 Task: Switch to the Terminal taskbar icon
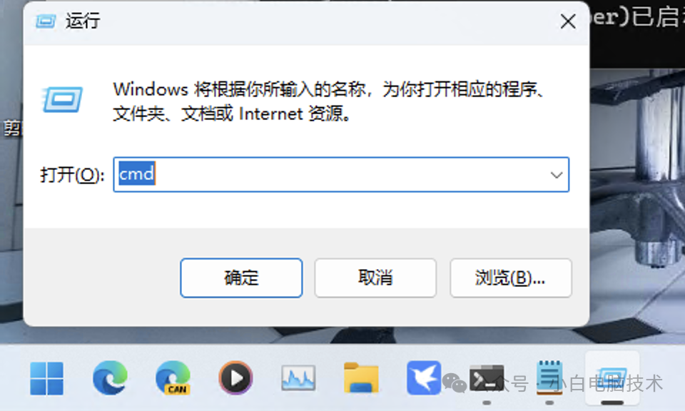coord(487,379)
